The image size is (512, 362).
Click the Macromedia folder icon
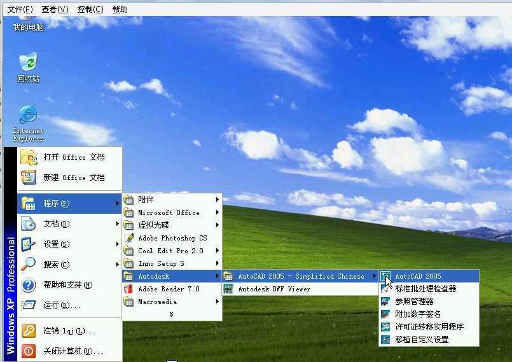tap(128, 302)
